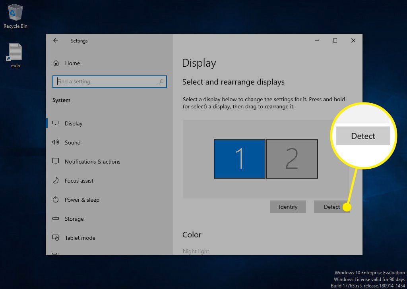Click the Tablet mode icon
The width and height of the screenshot is (407, 289).
coord(56,237)
